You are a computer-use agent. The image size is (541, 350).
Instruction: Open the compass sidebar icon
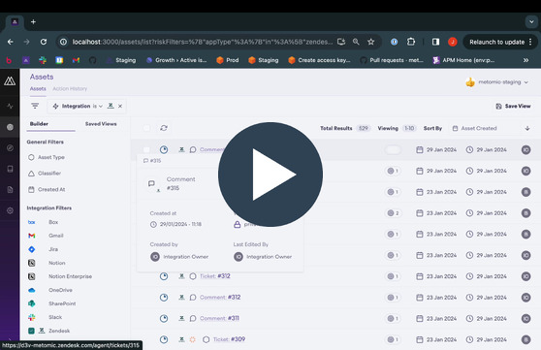(x=10, y=148)
